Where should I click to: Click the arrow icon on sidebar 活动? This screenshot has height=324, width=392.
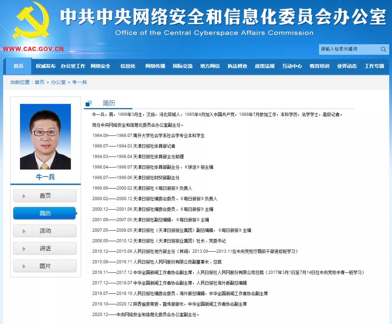click(24, 231)
